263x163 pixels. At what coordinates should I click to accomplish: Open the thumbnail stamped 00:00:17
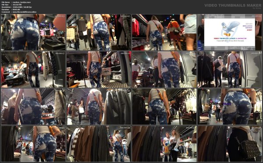tap(33, 69)
